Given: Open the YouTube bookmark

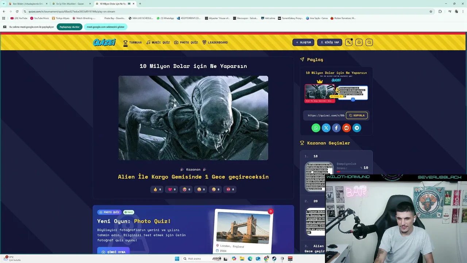Looking at the screenshot, I should pos(19,18).
